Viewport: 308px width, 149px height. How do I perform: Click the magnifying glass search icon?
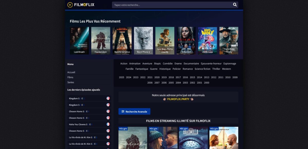pos(235,5)
